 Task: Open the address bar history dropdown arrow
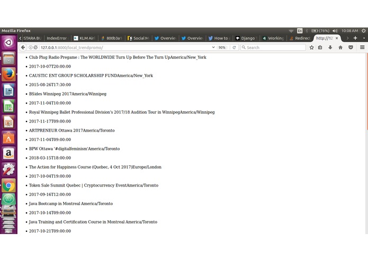click(213, 47)
